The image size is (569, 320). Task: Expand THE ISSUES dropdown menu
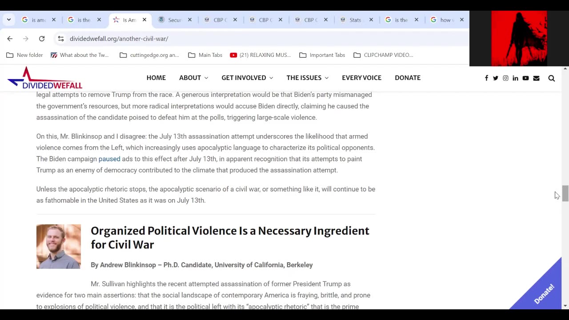[308, 78]
